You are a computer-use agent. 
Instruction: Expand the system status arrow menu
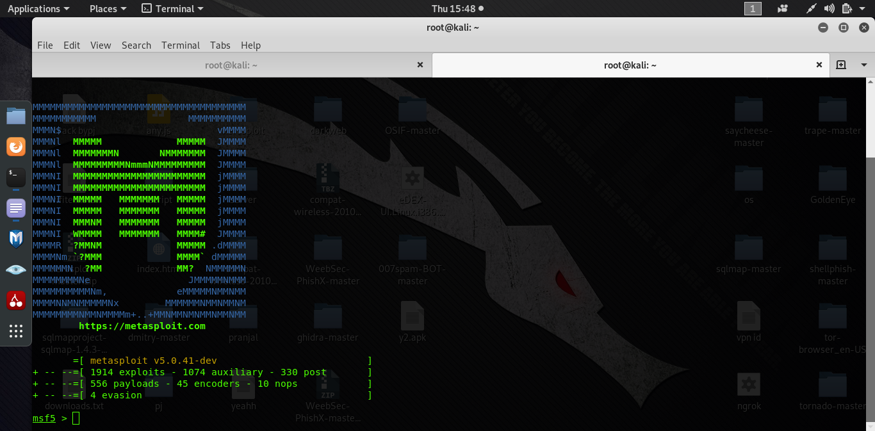click(x=862, y=8)
